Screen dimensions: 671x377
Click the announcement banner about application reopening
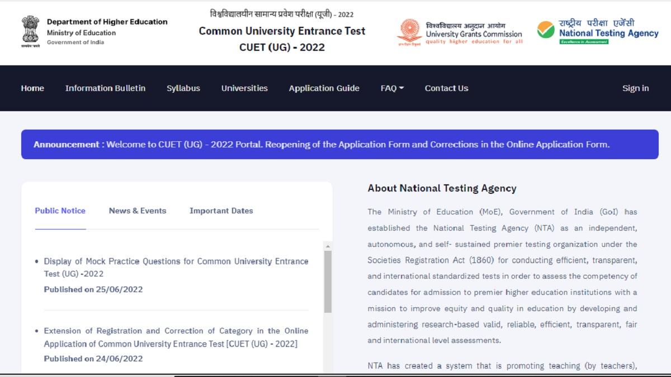click(335, 144)
